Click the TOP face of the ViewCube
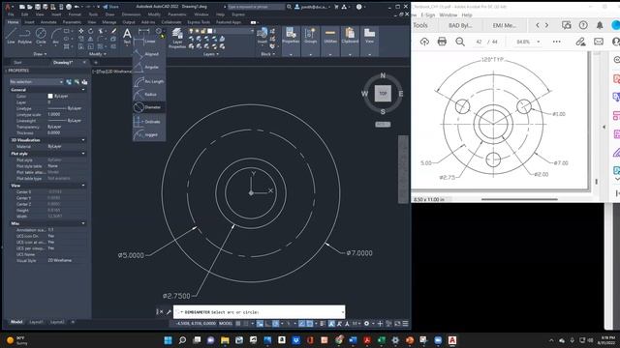Image resolution: width=620 pixels, height=348 pixels. pos(383,94)
